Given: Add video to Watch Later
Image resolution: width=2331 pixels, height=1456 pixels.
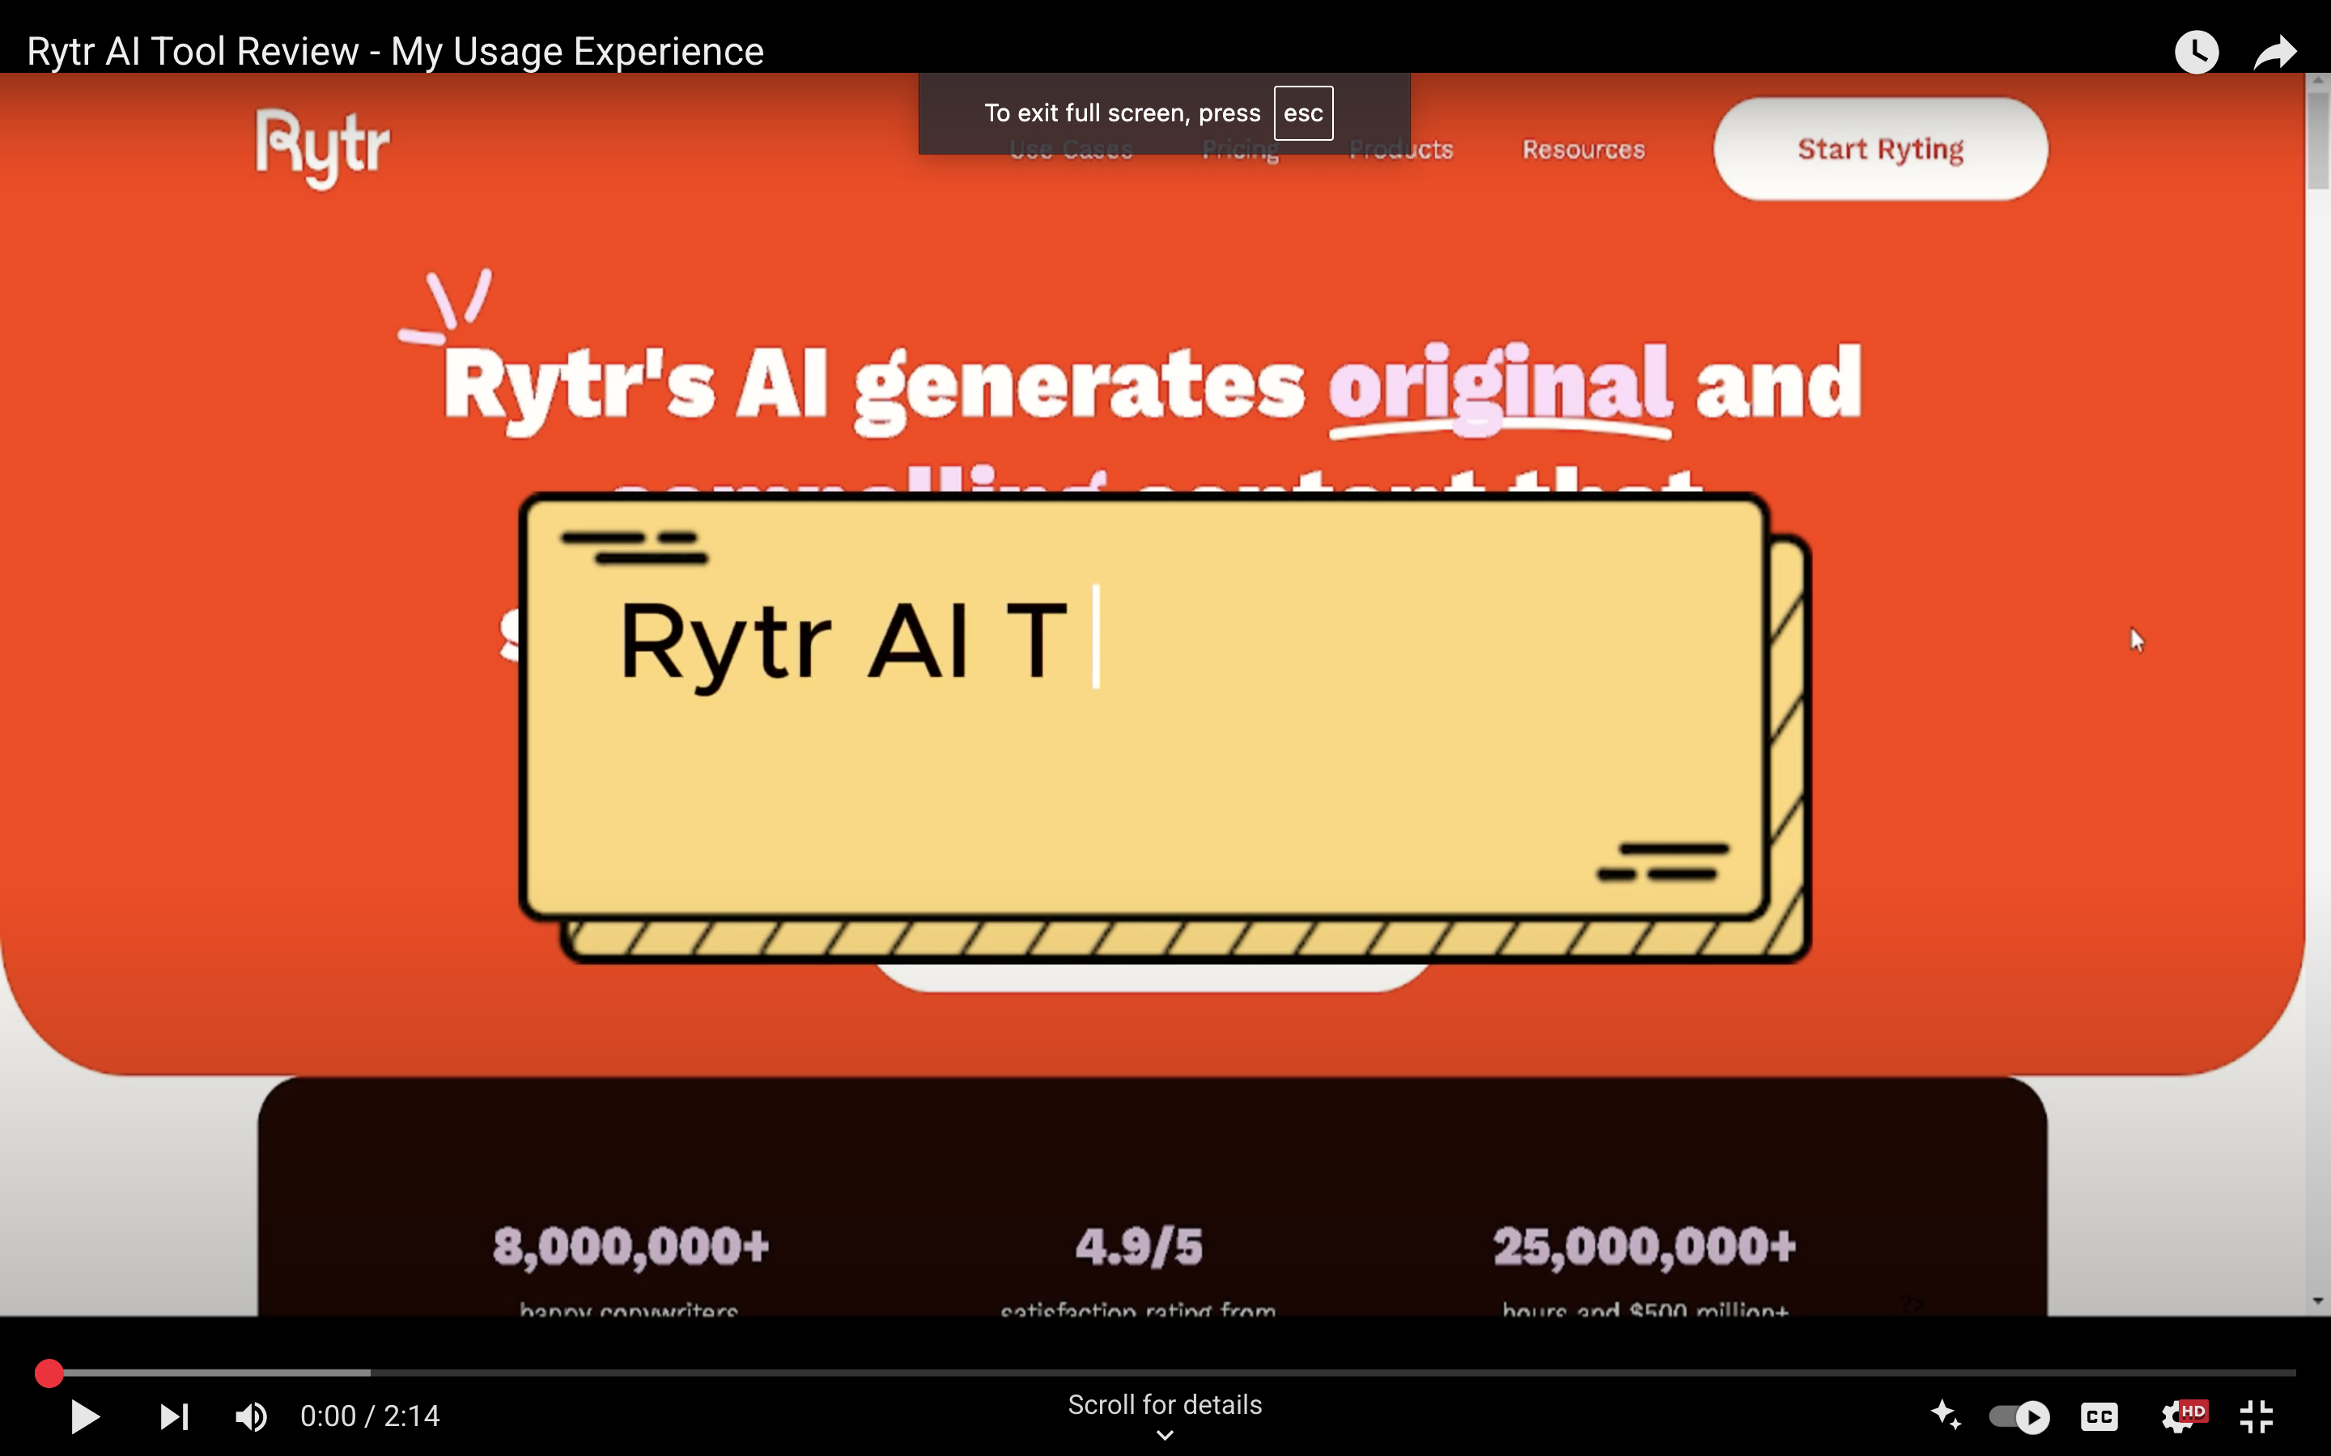Looking at the screenshot, I should coord(2197,52).
